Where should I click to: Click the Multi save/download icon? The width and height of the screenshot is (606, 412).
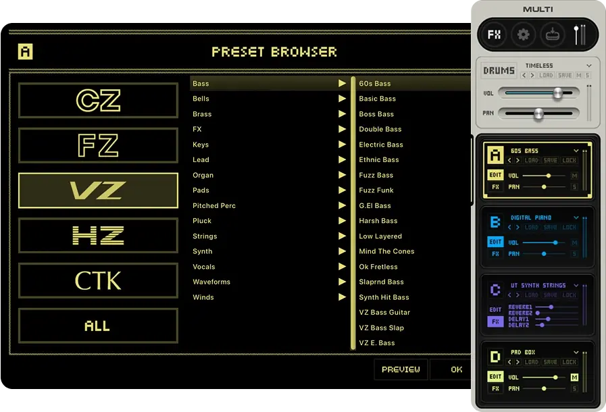[x=552, y=34]
